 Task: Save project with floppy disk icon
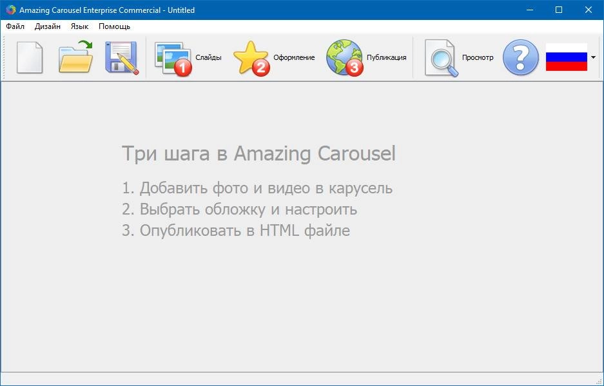tap(122, 58)
